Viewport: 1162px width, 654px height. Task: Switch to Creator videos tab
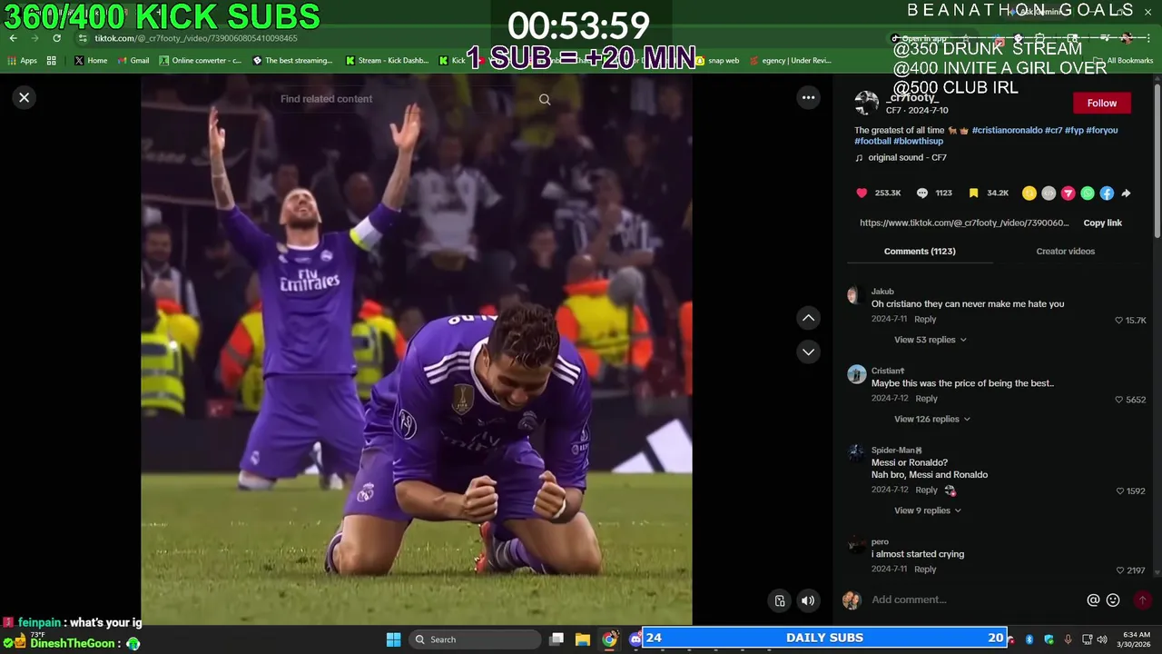(1065, 251)
